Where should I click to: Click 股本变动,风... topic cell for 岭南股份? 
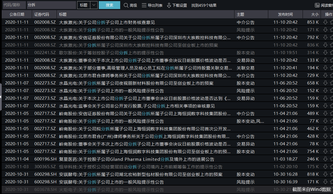click(x=250, y=121)
